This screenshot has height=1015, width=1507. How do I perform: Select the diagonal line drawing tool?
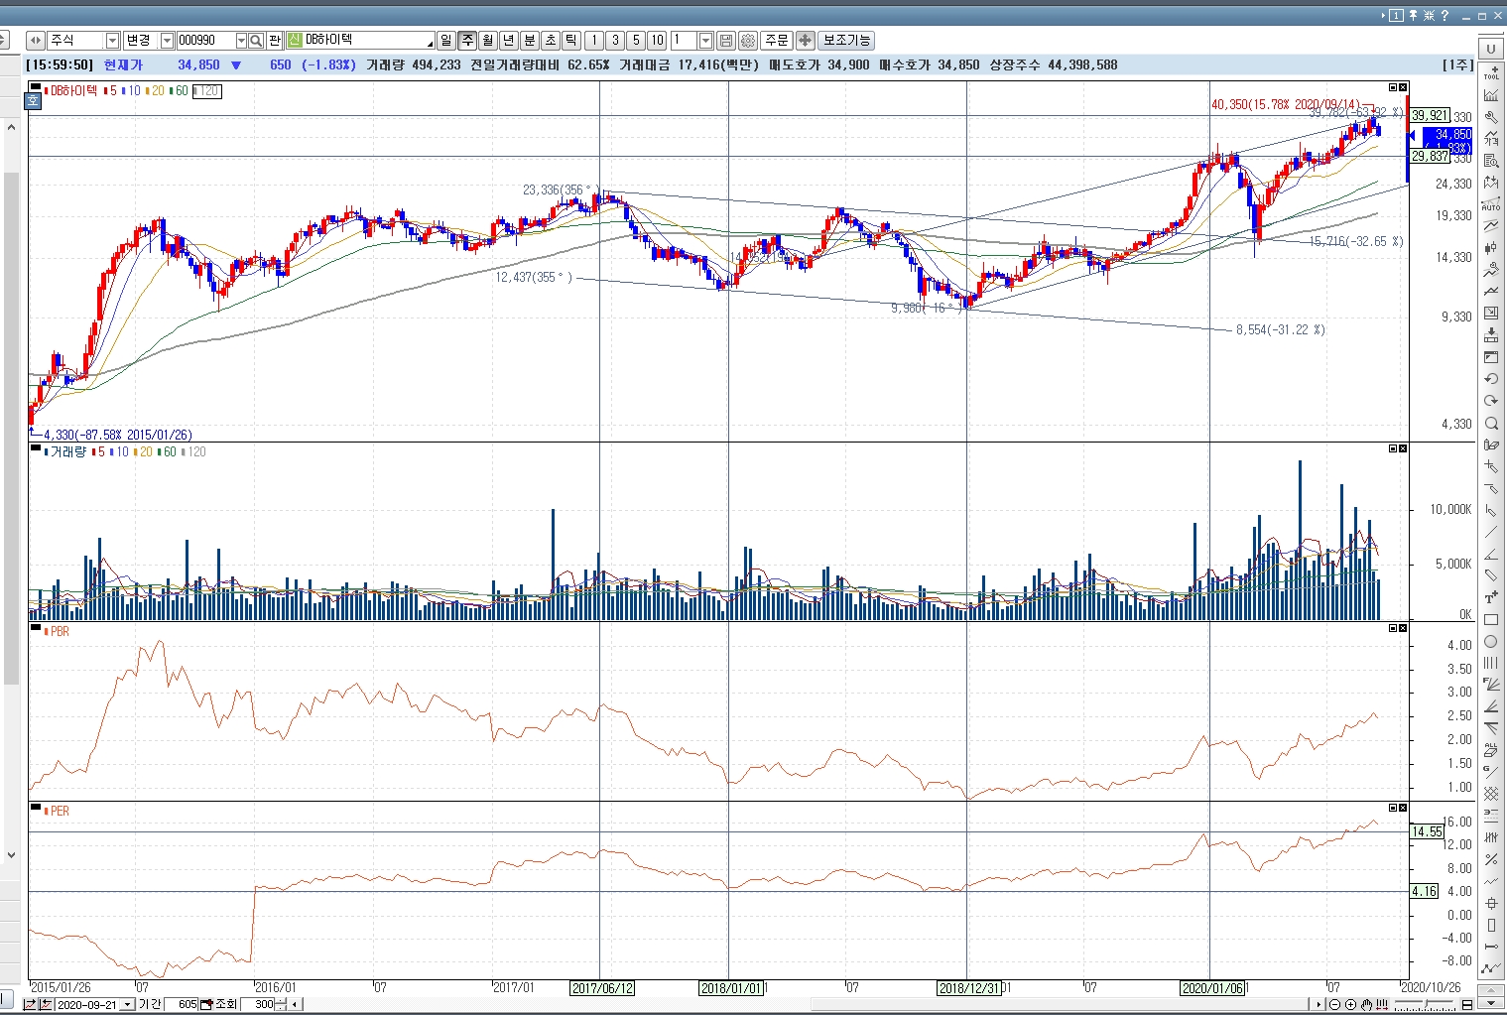[x=1491, y=532]
